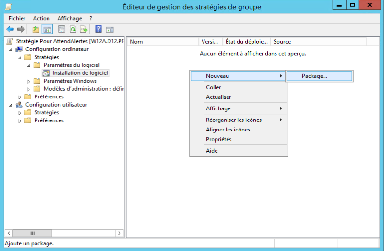
Task: Click the Refresh toolbar icon
Action: 73,29
